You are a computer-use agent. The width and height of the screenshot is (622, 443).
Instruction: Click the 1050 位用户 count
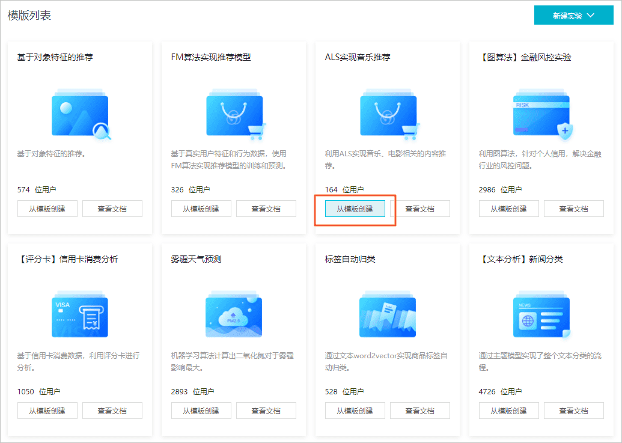pyautogui.click(x=39, y=391)
